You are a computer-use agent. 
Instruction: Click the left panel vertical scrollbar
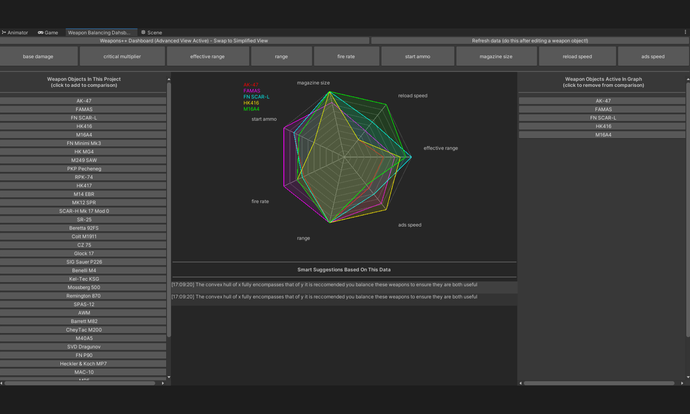click(x=169, y=207)
